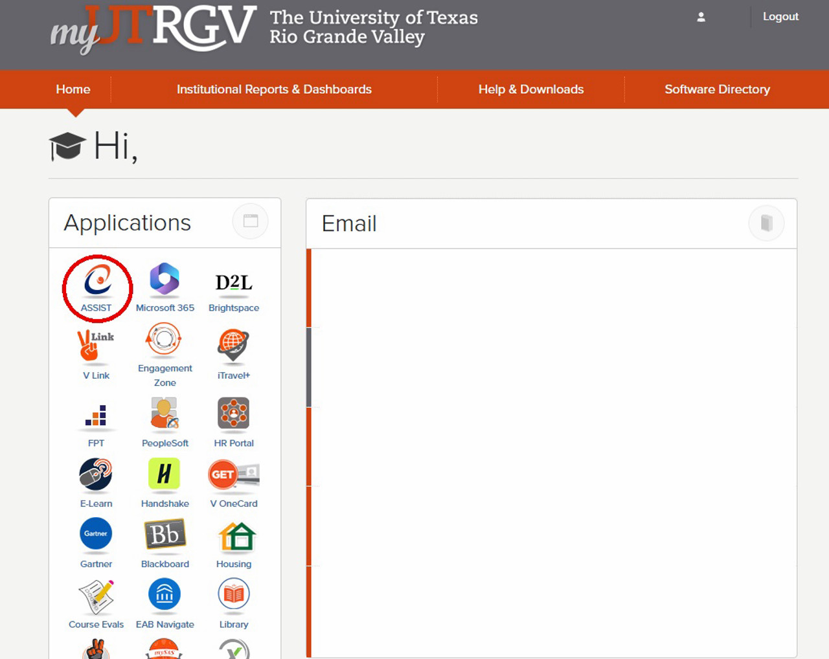This screenshot has width=829, height=659.
Task: Open Help & Downloads menu
Action: pos(531,89)
